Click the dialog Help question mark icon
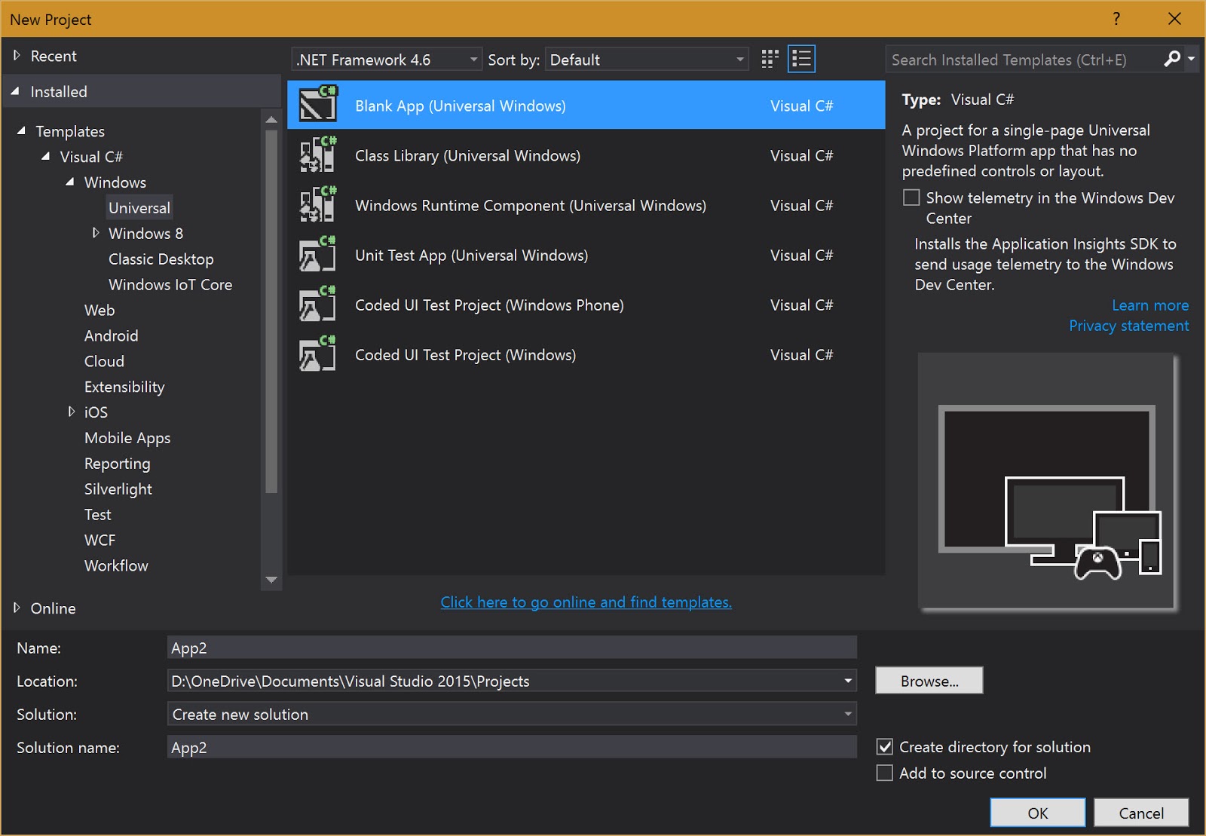This screenshot has width=1206, height=836. tap(1117, 19)
